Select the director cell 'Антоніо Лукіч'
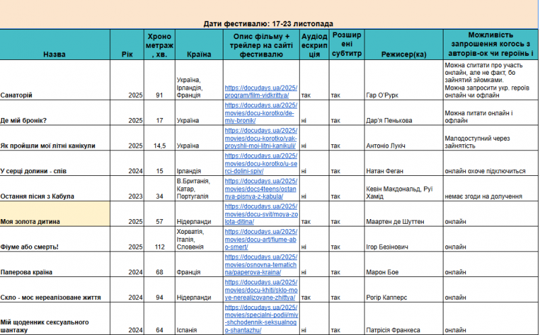The width and height of the screenshot is (540, 335). point(404,138)
